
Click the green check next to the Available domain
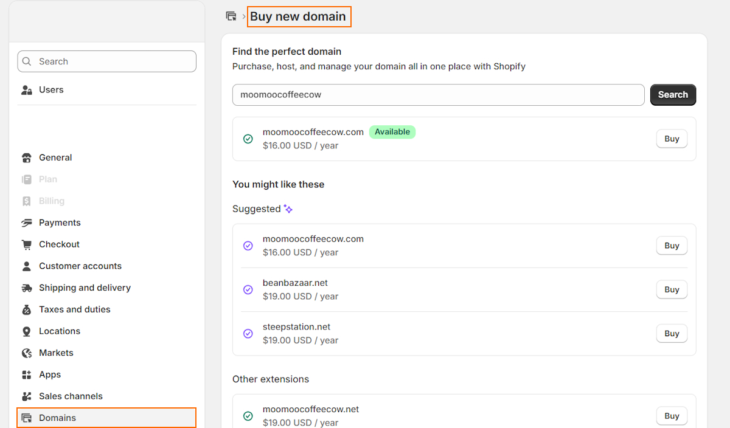[x=248, y=139]
